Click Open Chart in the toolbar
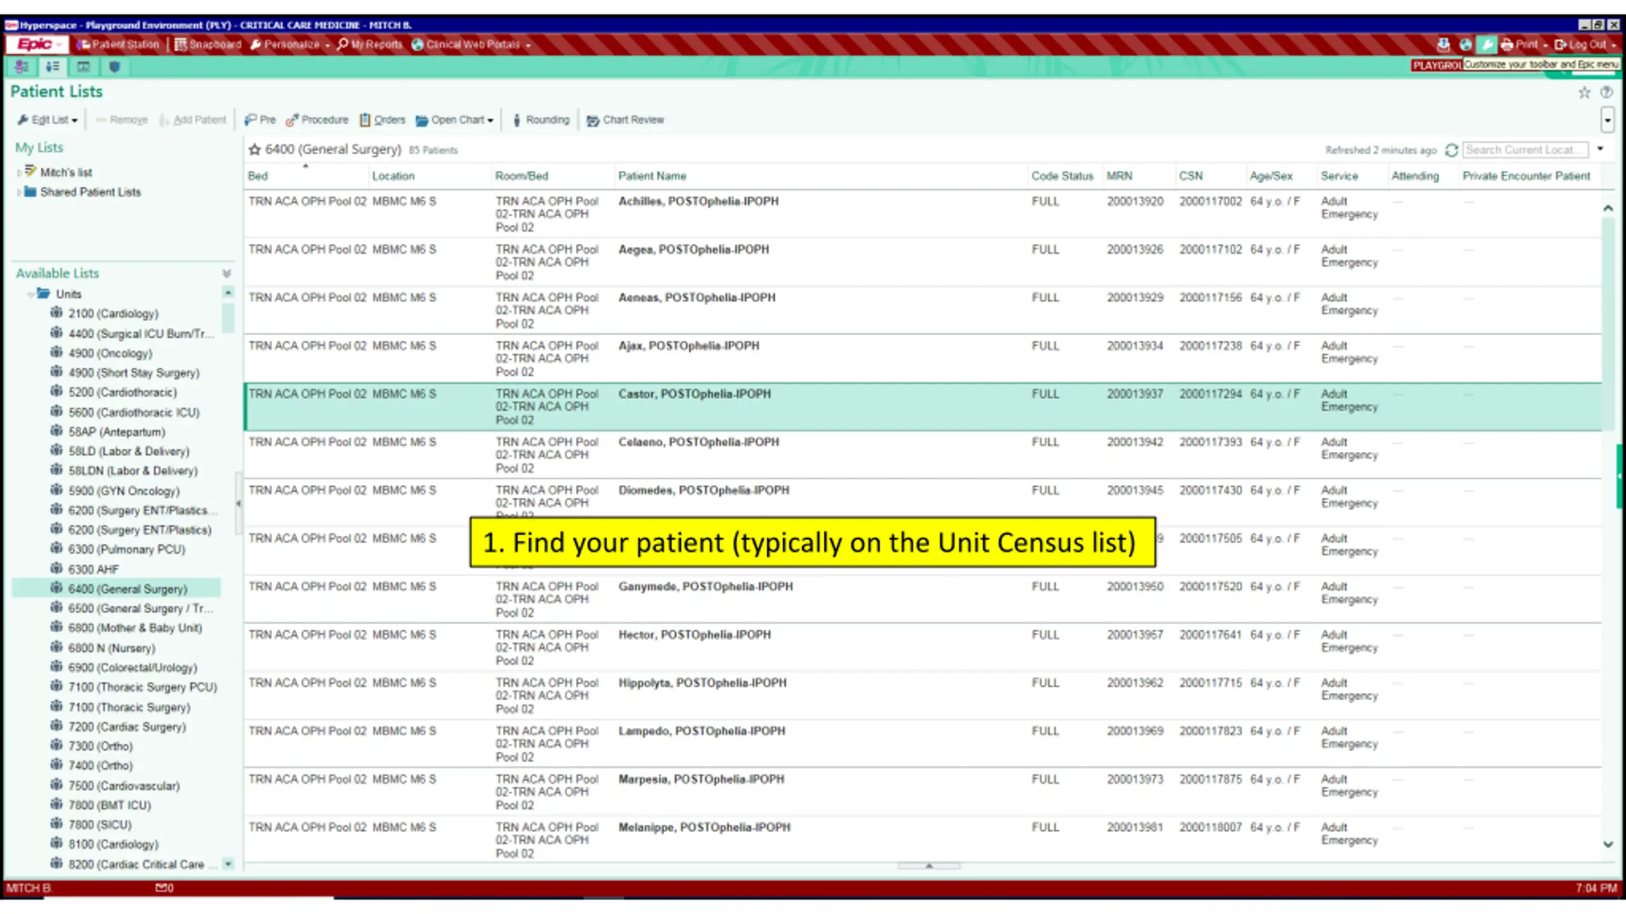The width and height of the screenshot is (1626, 914). click(455, 119)
